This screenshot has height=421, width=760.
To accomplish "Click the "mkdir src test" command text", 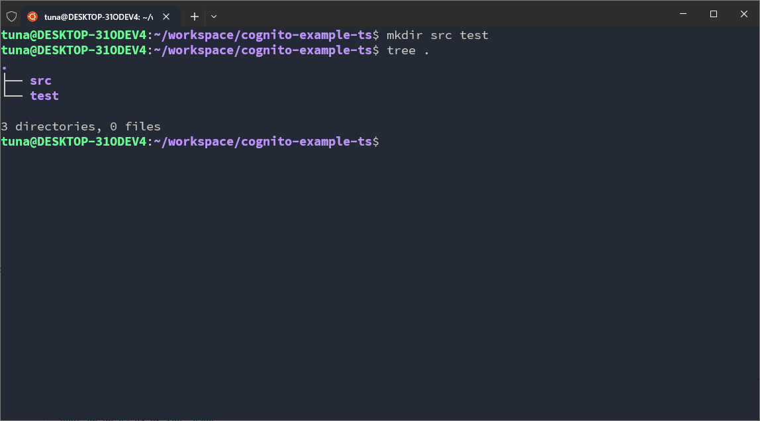I will pyautogui.click(x=438, y=35).
